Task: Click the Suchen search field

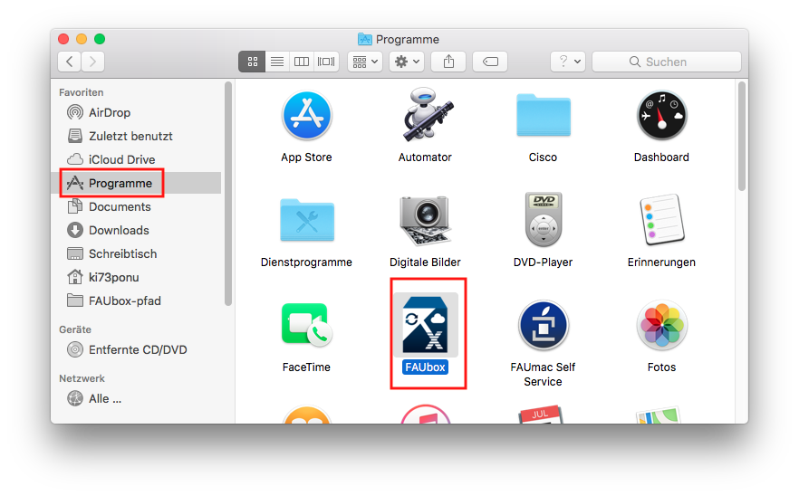Action: point(667,62)
